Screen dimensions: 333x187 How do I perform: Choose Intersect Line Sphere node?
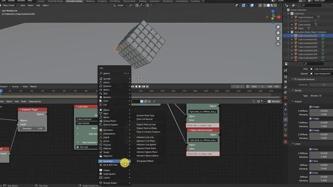[x=146, y=144]
